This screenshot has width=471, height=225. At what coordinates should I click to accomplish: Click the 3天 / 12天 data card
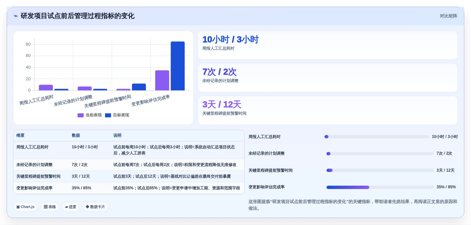point(327,110)
